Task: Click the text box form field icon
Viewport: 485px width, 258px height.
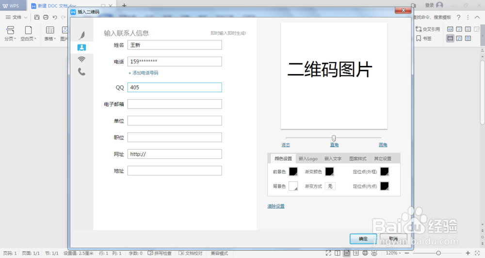Action: click(x=450, y=29)
